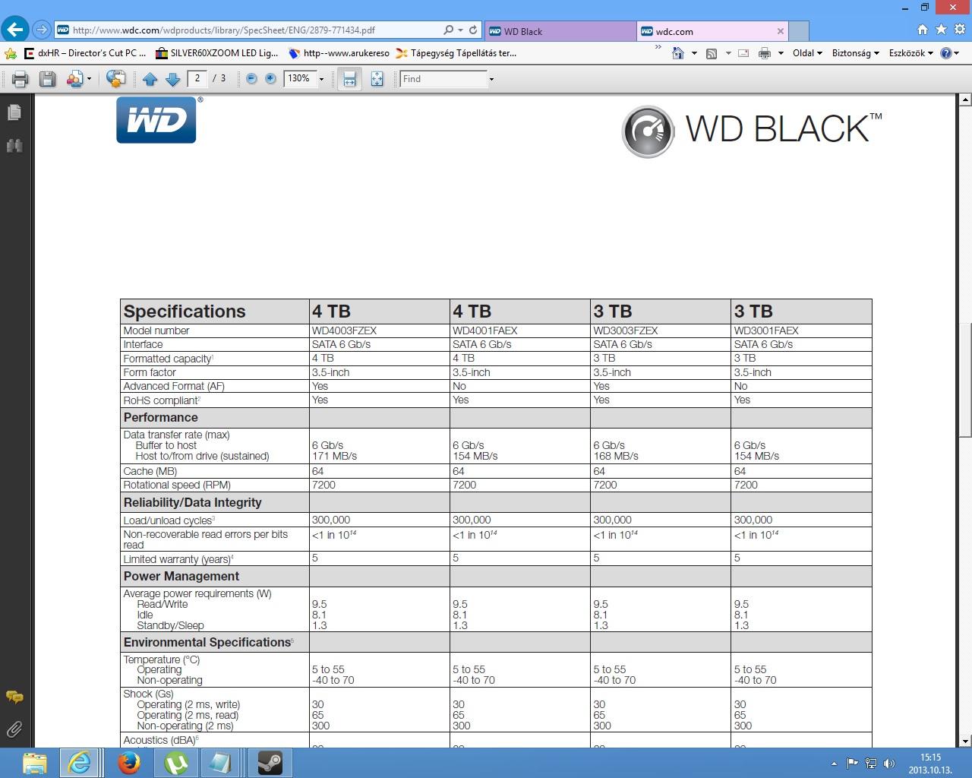
Task: Print the PDF using the toolbar printer
Action: click(x=21, y=79)
